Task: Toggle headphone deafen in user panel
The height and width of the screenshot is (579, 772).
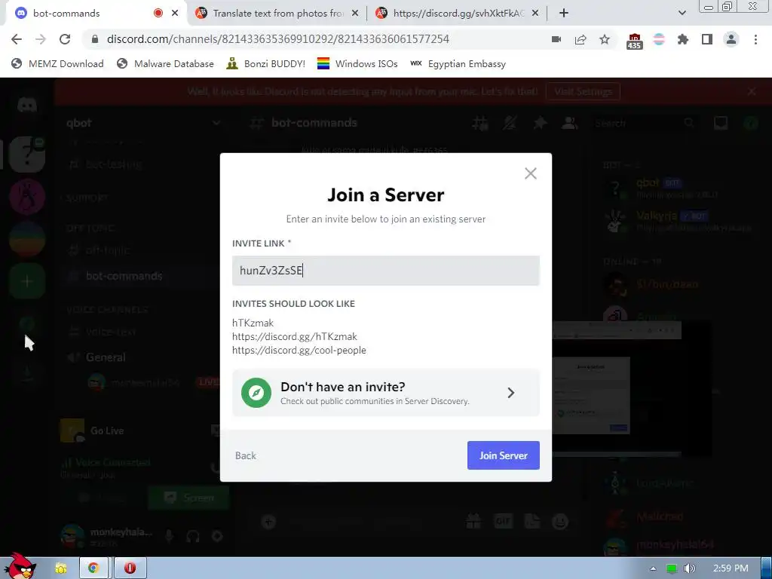Action: [193, 536]
